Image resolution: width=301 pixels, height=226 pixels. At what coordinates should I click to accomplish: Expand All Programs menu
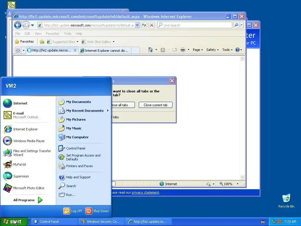tap(28, 200)
